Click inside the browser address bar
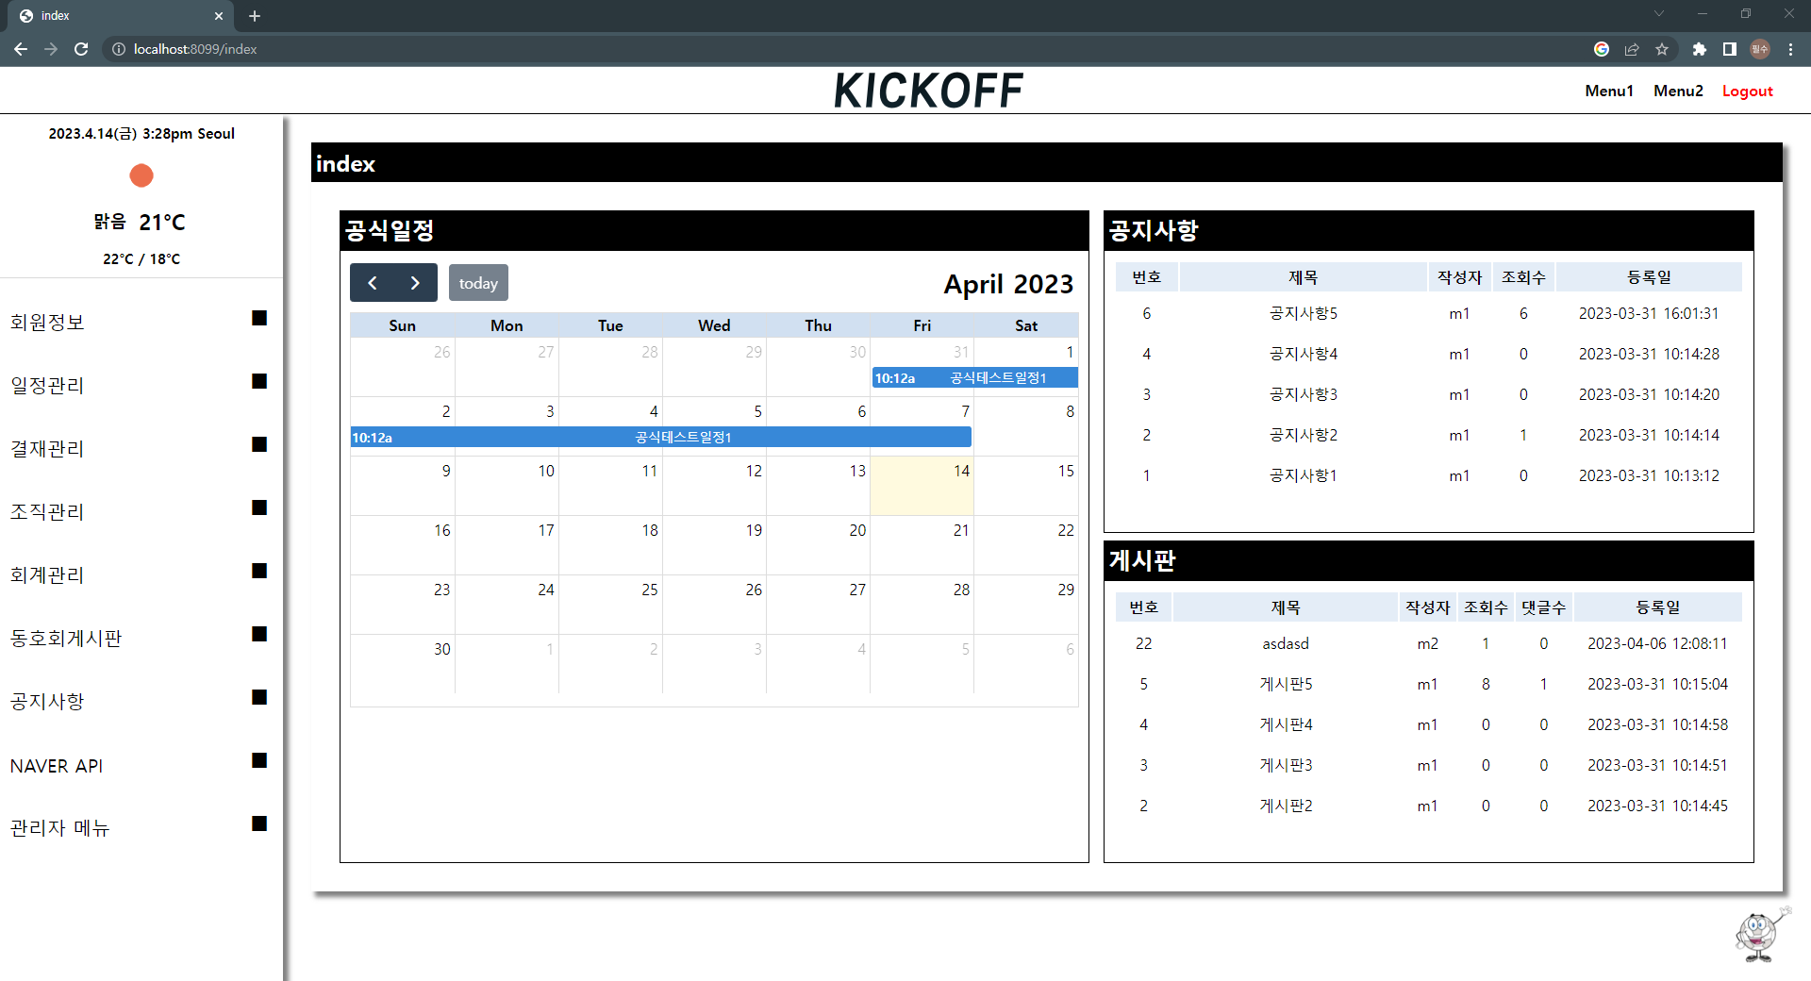The width and height of the screenshot is (1811, 981). point(377,49)
